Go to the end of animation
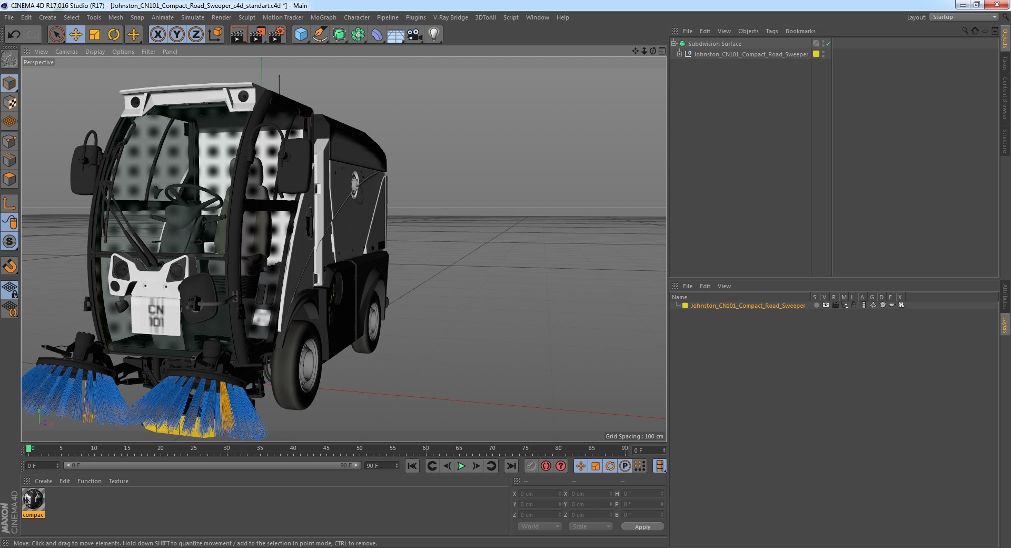 [511, 466]
